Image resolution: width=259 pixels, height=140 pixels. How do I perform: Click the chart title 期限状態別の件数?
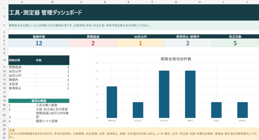point(176,59)
